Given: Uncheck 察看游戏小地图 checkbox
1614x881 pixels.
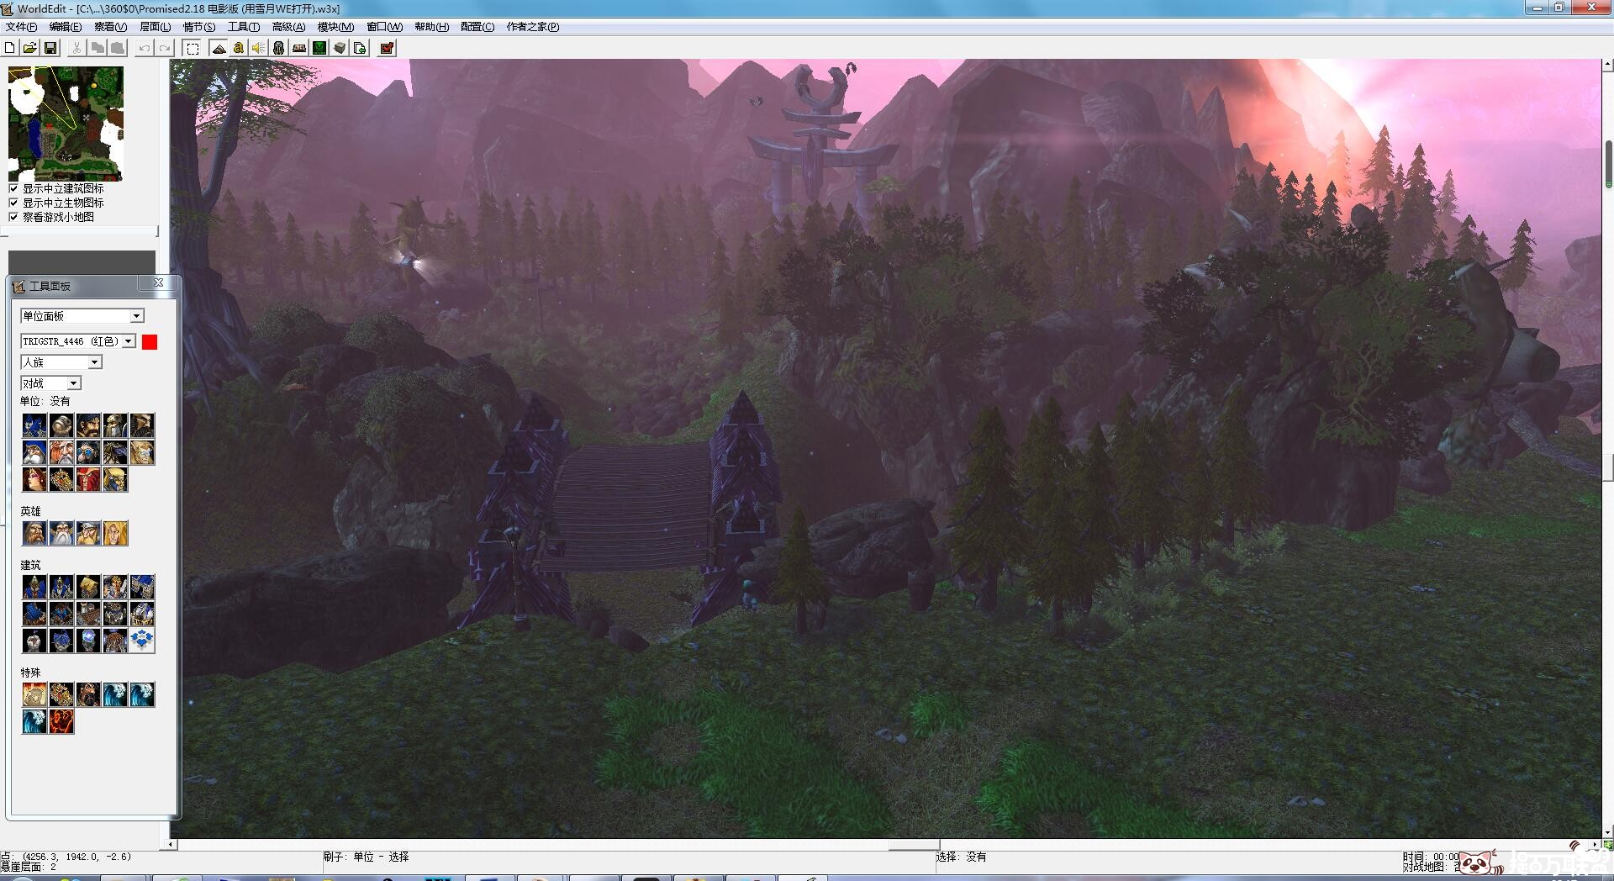Looking at the screenshot, I should (13, 217).
